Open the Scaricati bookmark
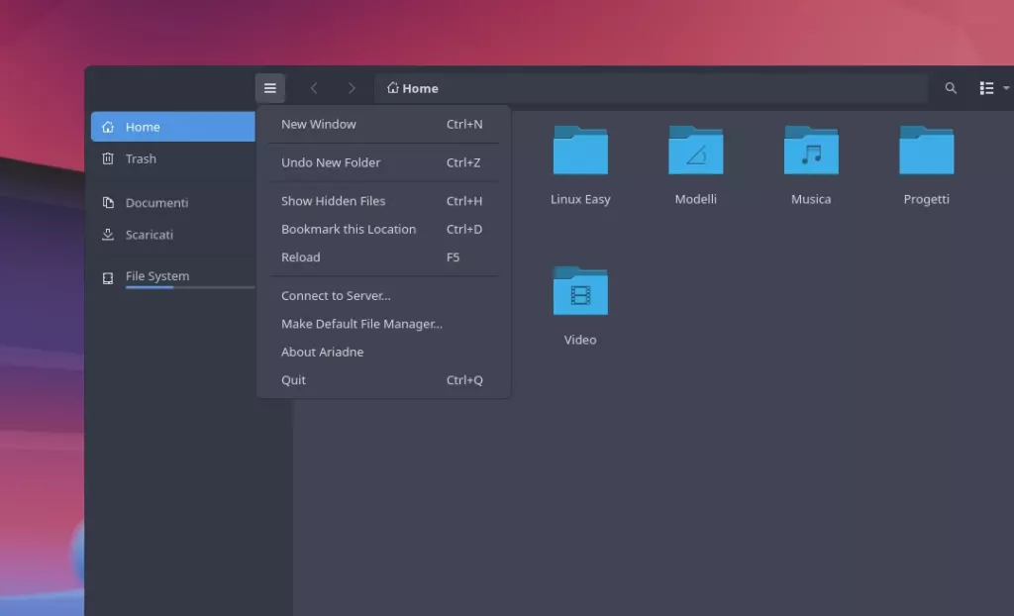1014x616 pixels. [x=172, y=235]
